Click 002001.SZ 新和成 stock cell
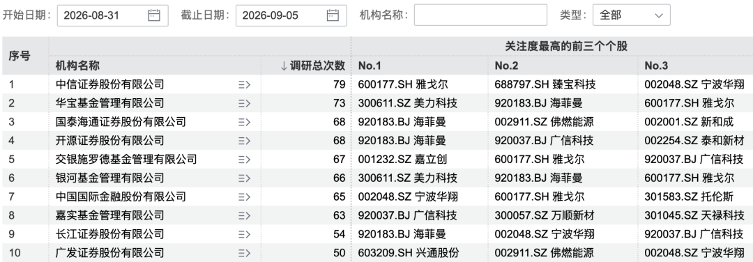Image resolution: width=753 pixels, height=262 pixels. [x=689, y=123]
